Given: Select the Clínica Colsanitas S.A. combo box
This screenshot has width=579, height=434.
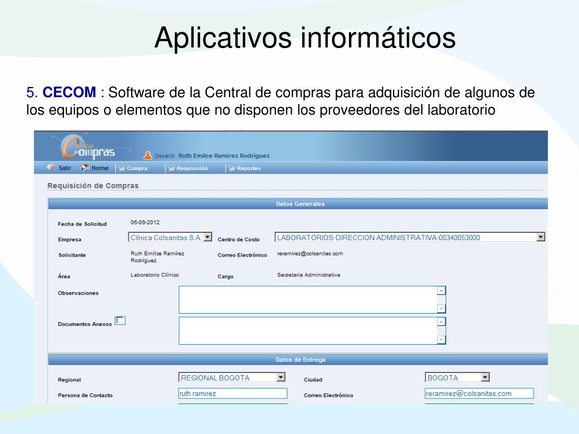Looking at the screenshot, I should point(170,237).
